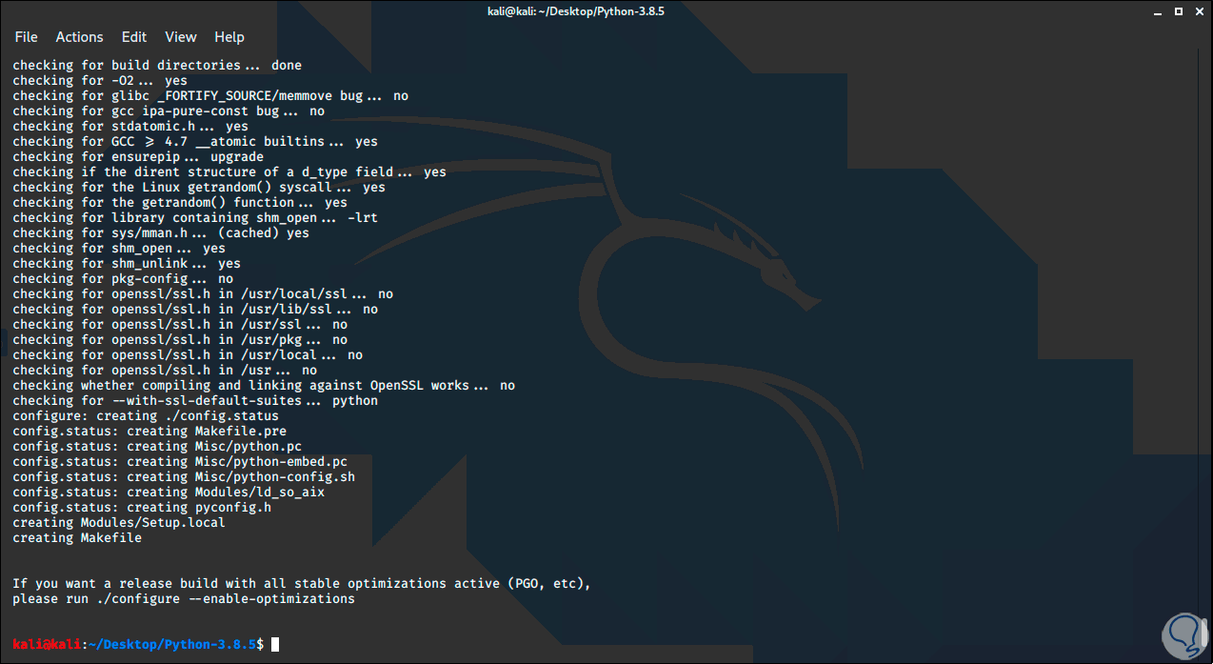Click 'checking for shm_open... yes' line
Screen dimensions: 1213x664
coord(119,249)
